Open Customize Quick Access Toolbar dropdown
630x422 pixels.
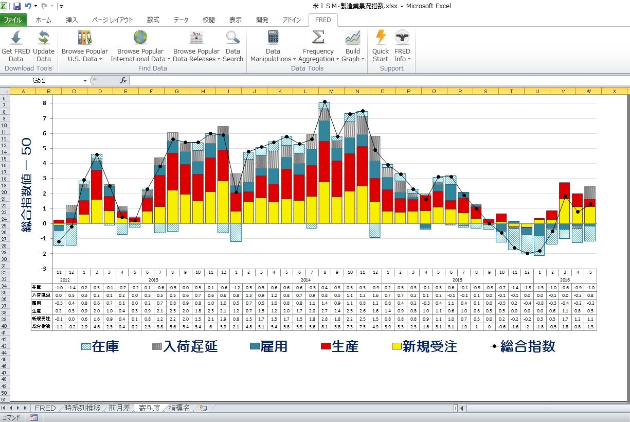(x=61, y=7)
